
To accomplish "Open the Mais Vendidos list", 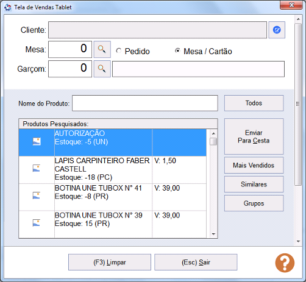I will click(x=254, y=165).
